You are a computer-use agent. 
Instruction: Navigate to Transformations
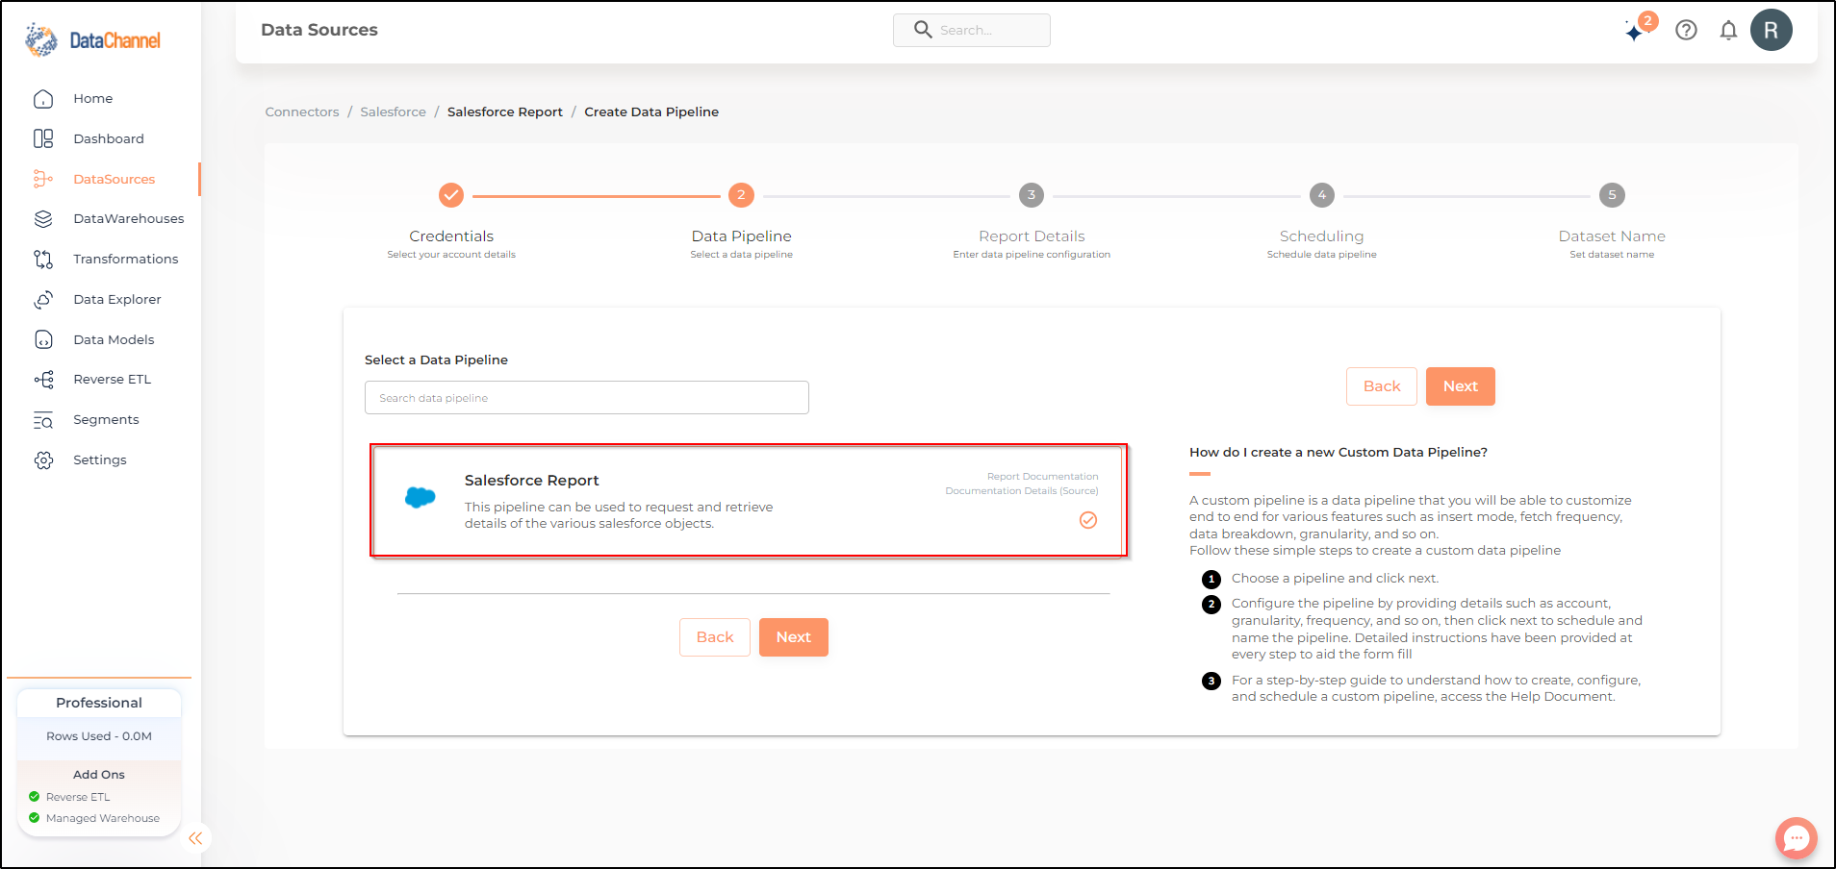(126, 259)
